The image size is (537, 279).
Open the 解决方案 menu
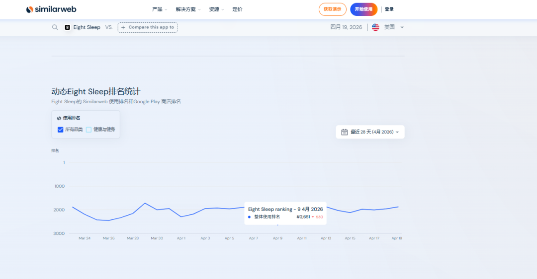188,9
